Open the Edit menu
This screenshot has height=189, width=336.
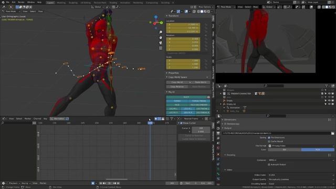coord(14,2)
